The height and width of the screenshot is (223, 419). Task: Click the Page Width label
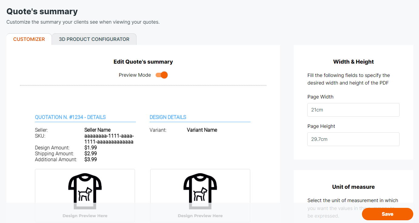tap(320, 97)
